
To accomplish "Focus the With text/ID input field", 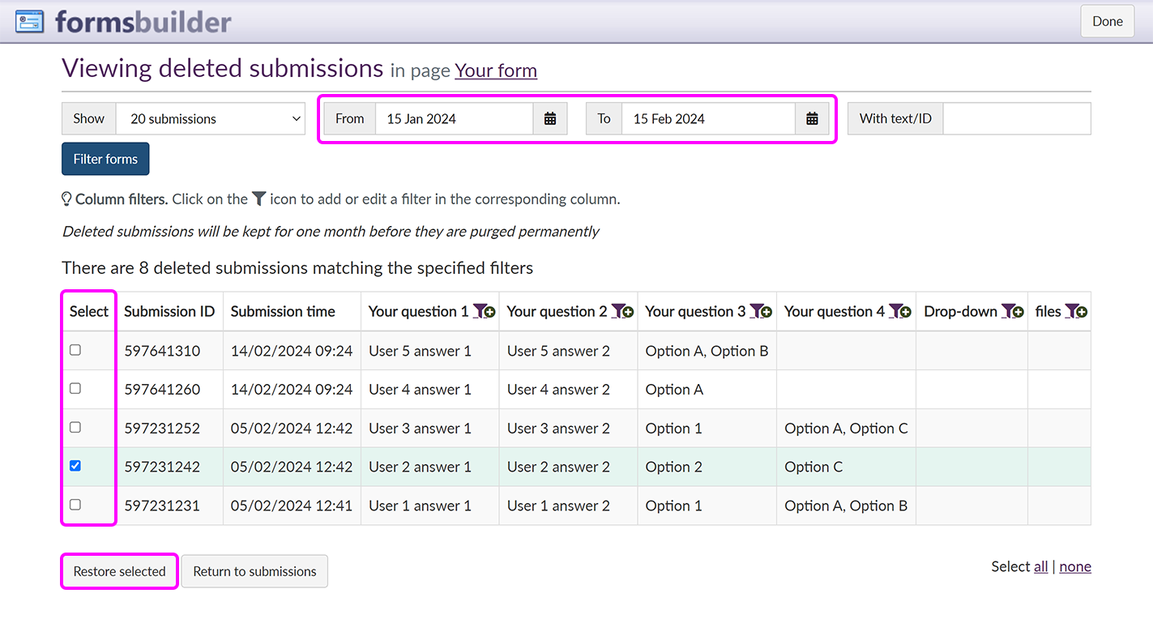I will pos(1016,119).
